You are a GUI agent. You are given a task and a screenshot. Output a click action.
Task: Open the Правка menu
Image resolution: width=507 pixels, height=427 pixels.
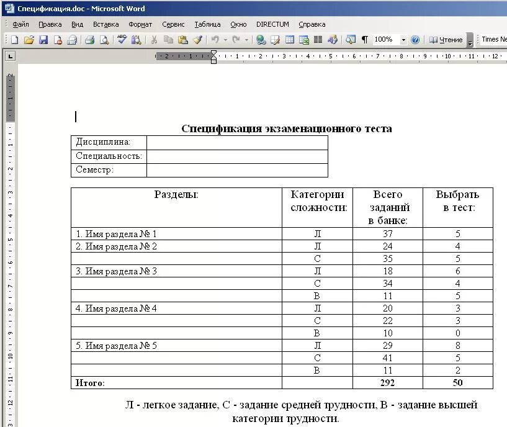click(50, 24)
